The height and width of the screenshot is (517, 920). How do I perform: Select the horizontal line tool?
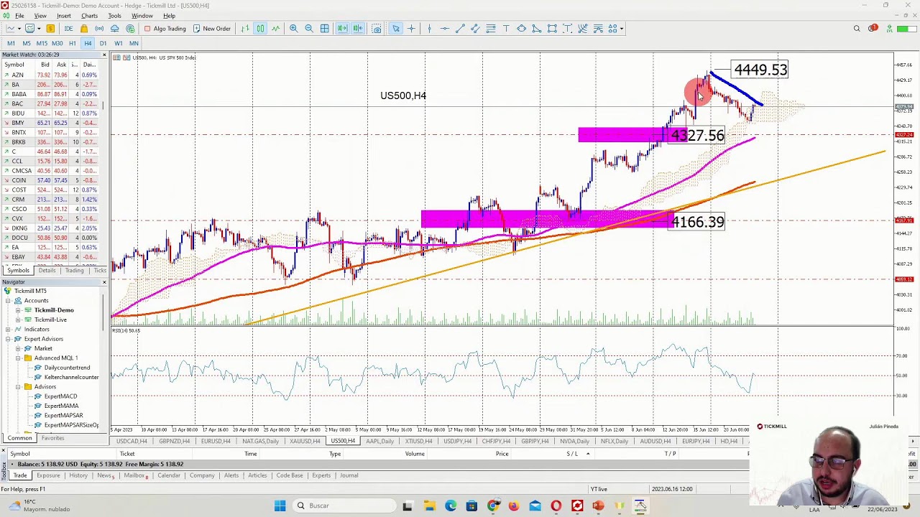pyautogui.click(x=444, y=29)
